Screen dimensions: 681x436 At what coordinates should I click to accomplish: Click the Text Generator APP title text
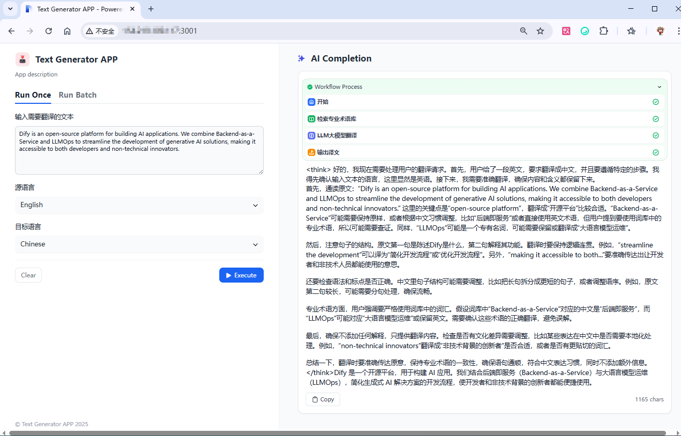[x=77, y=59]
